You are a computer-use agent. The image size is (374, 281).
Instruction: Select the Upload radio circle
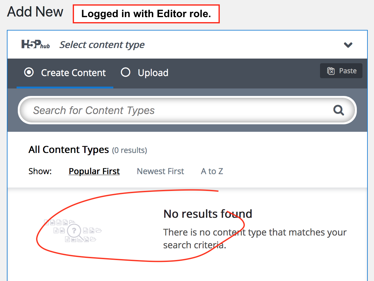[x=125, y=72]
